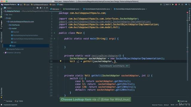Screen dimensions: 191x107
Task: Click Collapse All icon in Project panel
Action: [41, 8]
